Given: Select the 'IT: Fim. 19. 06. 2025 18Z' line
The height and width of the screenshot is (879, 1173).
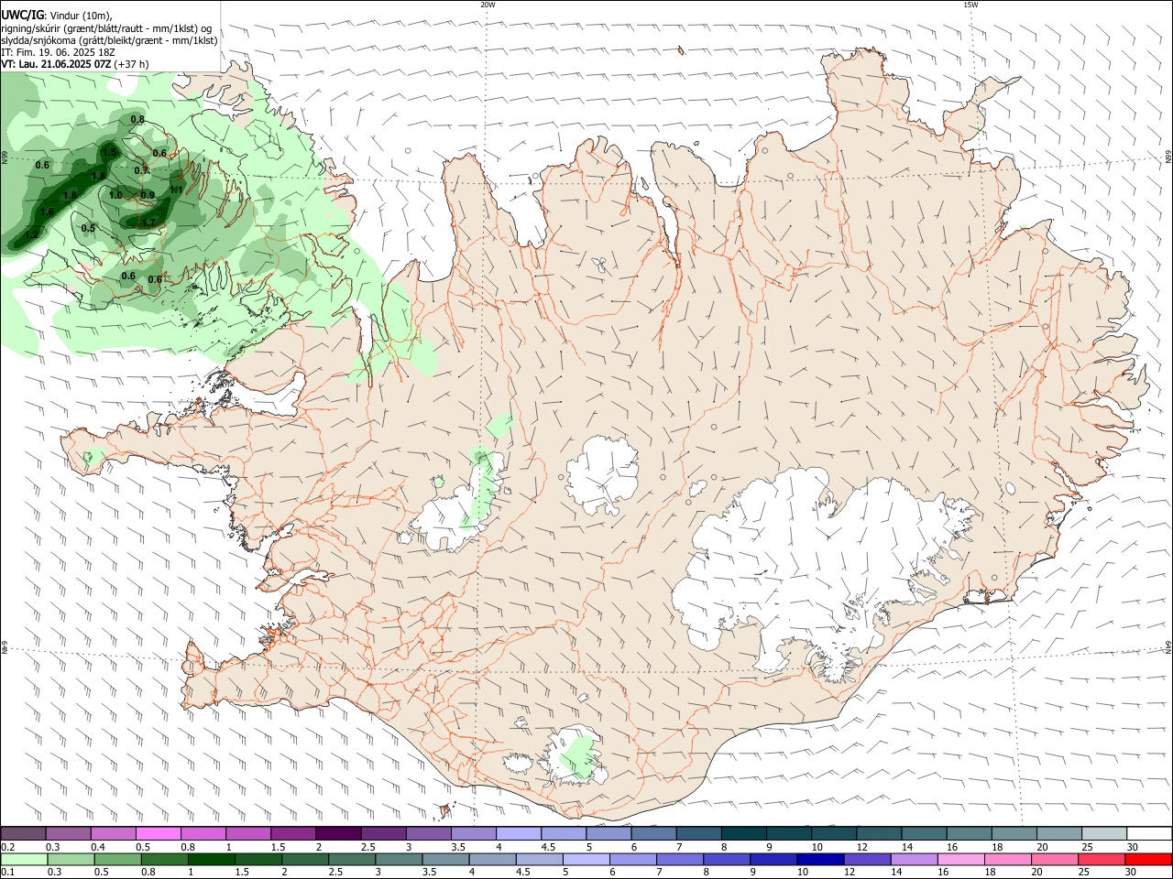Looking at the screenshot, I should tap(58, 52).
